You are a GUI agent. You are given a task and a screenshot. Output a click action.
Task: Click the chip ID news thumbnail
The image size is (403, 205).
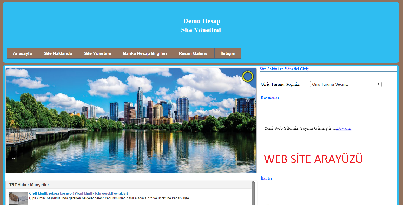click(18, 198)
